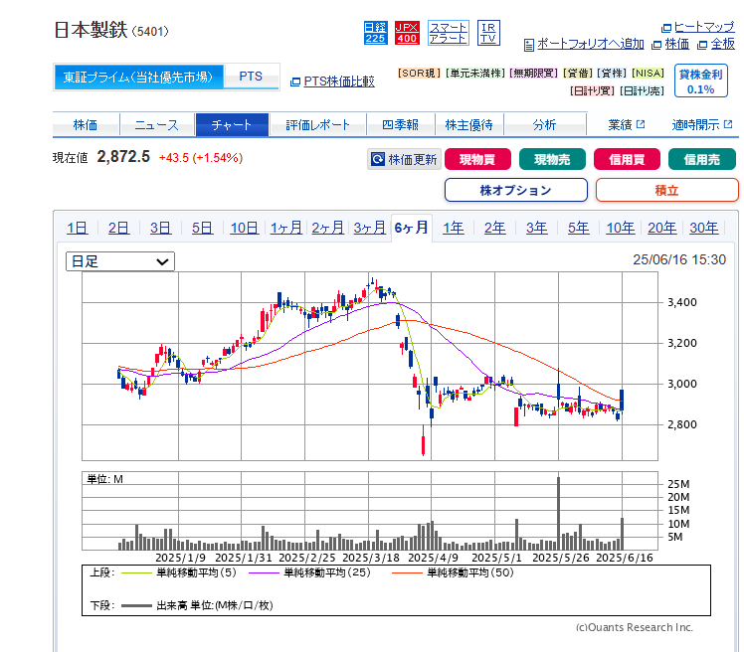Open the PTS株価比較 link

coord(339,81)
